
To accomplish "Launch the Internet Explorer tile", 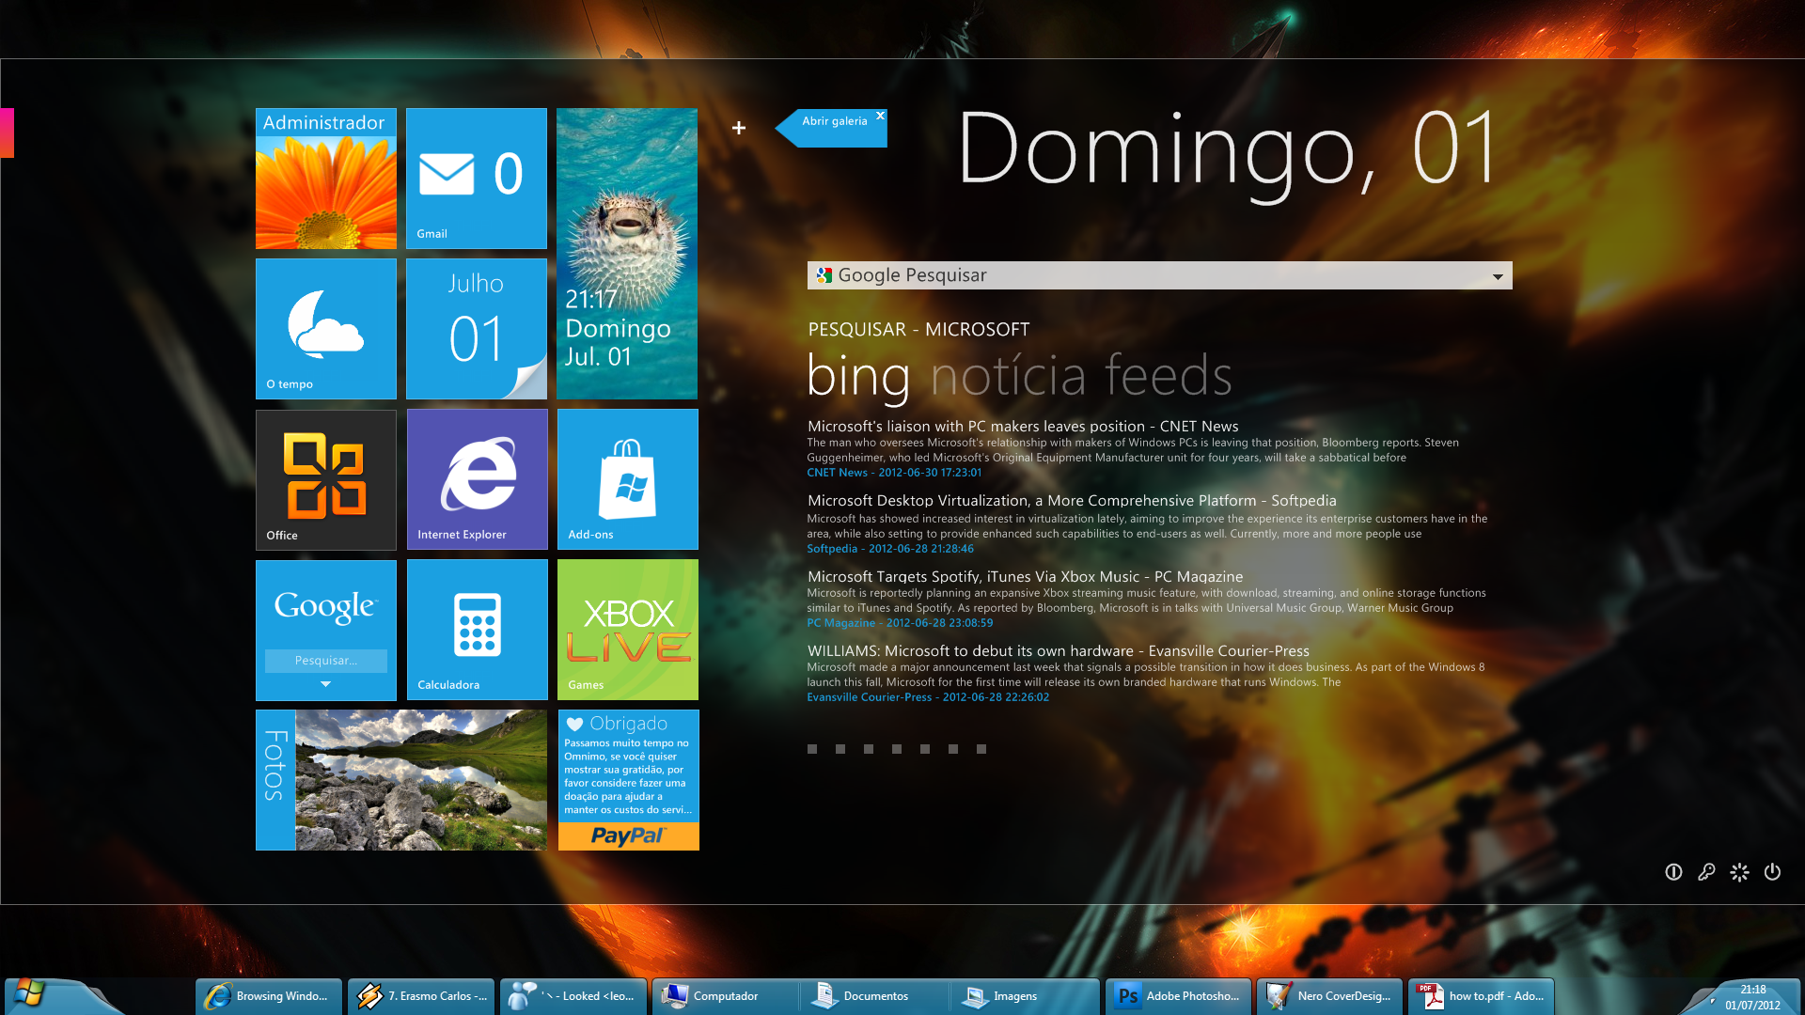I will (477, 479).
